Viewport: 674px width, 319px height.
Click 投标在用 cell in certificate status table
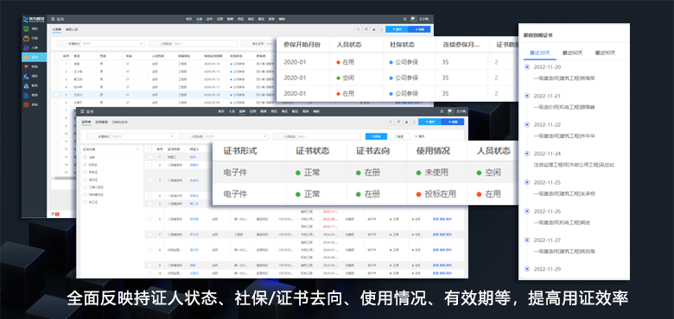pos(436,194)
